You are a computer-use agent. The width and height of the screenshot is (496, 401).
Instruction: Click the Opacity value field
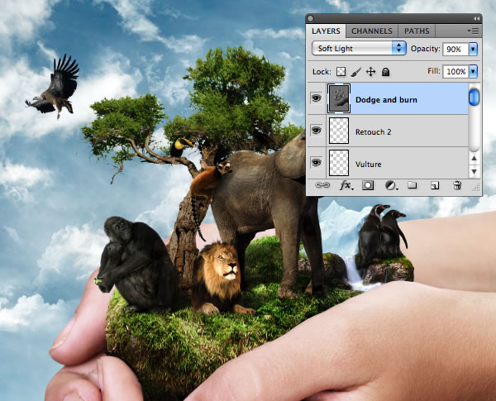click(455, 49)
